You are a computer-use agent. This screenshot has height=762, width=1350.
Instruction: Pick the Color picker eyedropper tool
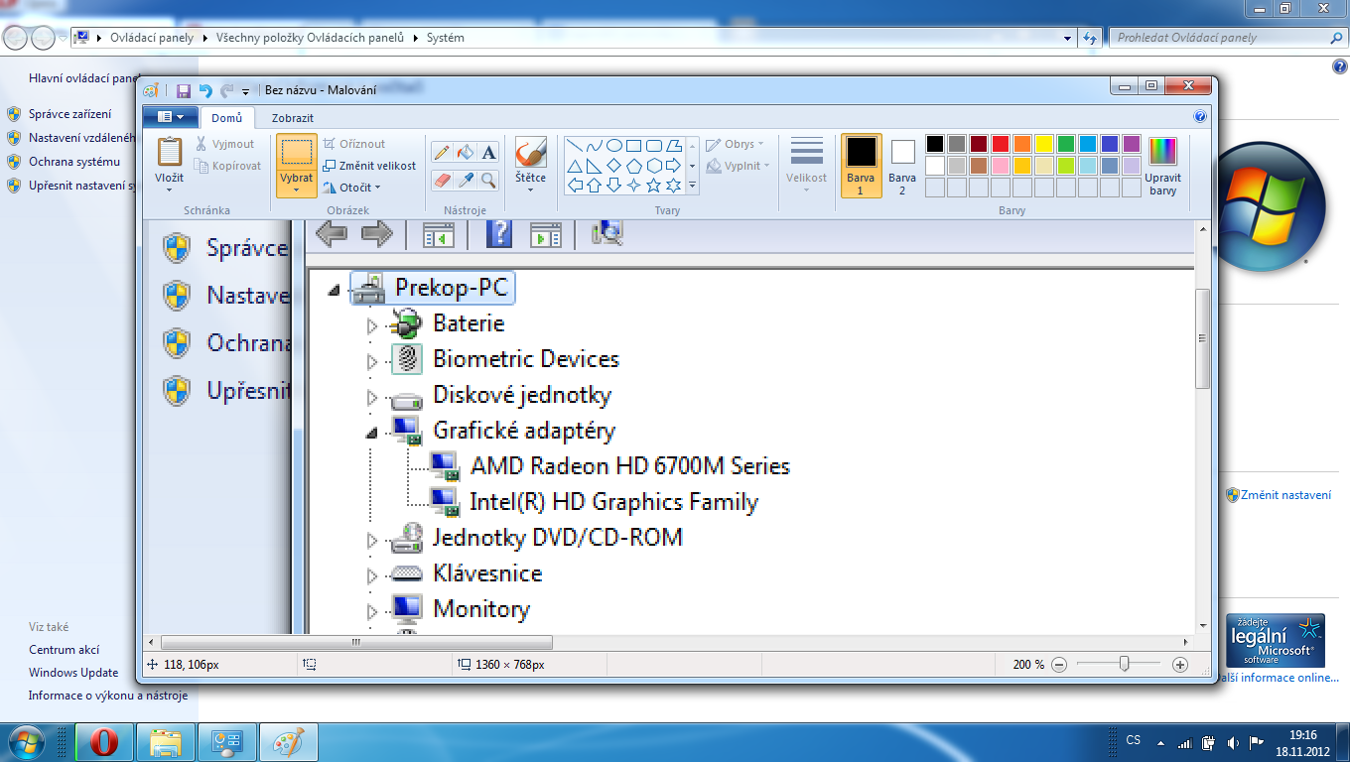point(466,180)
